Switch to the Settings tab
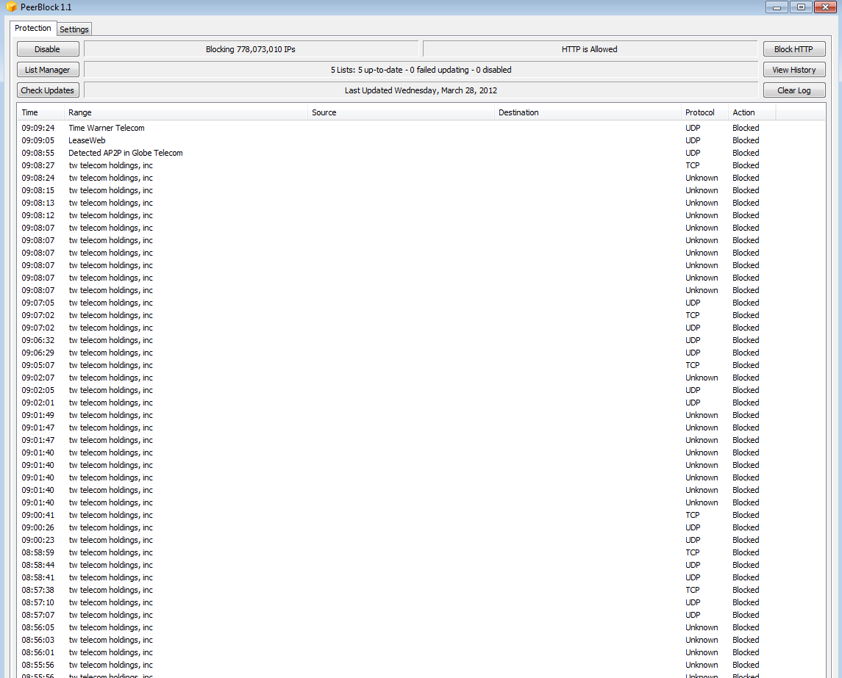Viewport: 842px width, 678px height. click(74, 29)
